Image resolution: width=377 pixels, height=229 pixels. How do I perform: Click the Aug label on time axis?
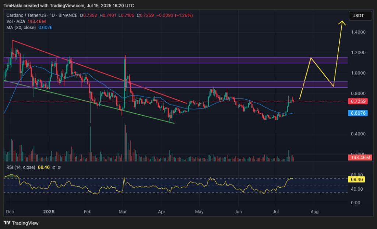314,212
